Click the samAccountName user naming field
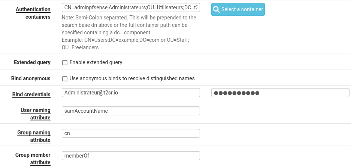351x168 pixels. point(131,111)
